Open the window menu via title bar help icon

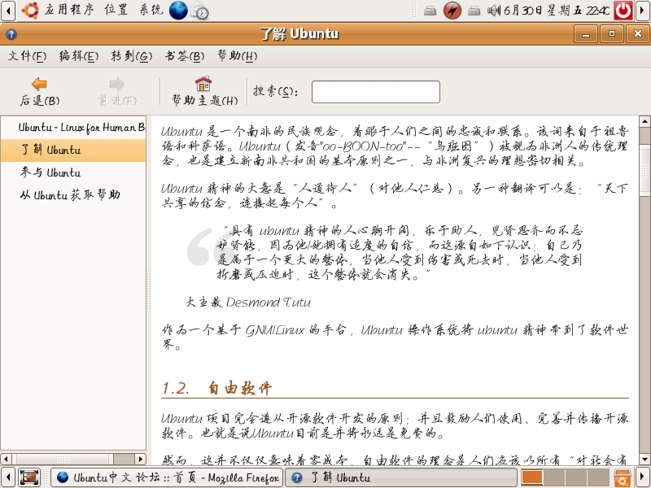tap(11, 34)
